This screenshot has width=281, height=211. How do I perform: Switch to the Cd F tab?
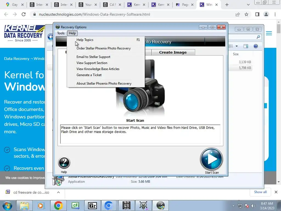112,5
